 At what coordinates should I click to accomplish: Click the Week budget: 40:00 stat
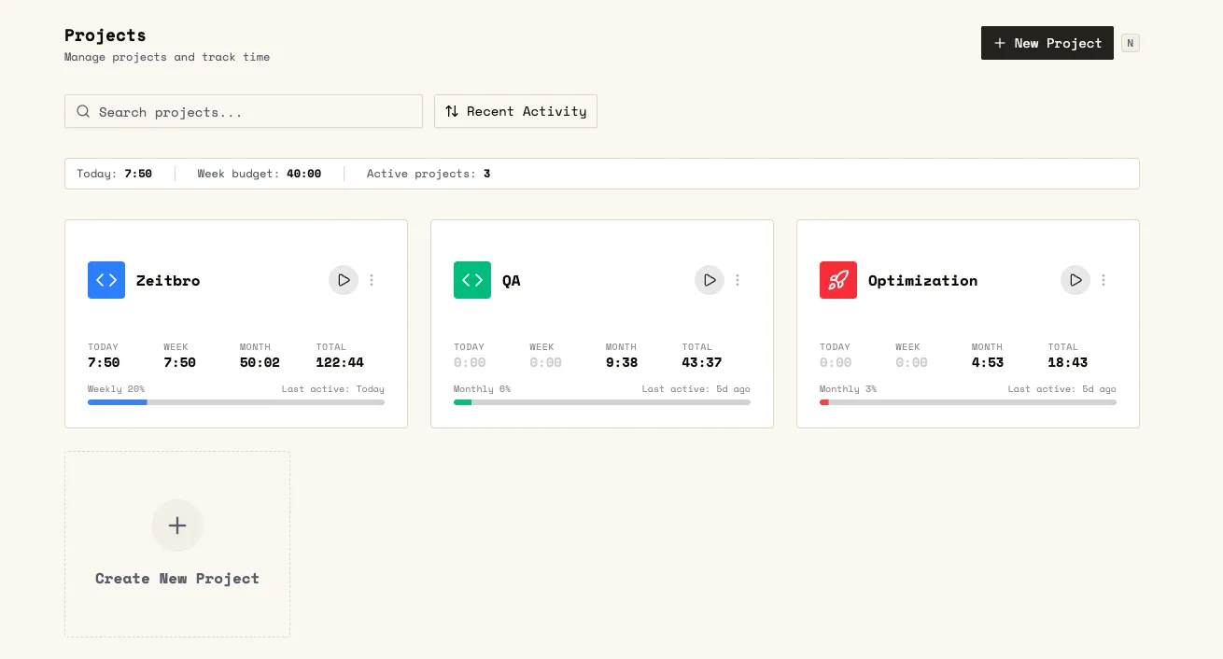point(260,174)
